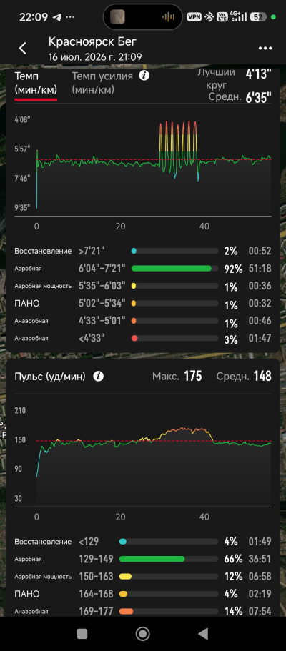This screenshot has width=286, height=651.
Task: Tap the interval spikes on pace chart
Action: click(179, 149)
